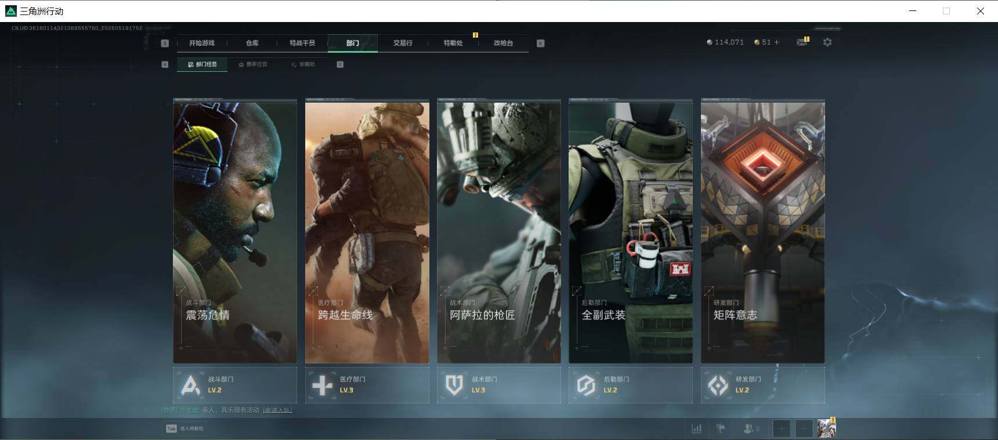Image resolution: width=998 pixels, height=440 pixels.
Task: Open the 开始游戏 tab
Action: [201, 43]
